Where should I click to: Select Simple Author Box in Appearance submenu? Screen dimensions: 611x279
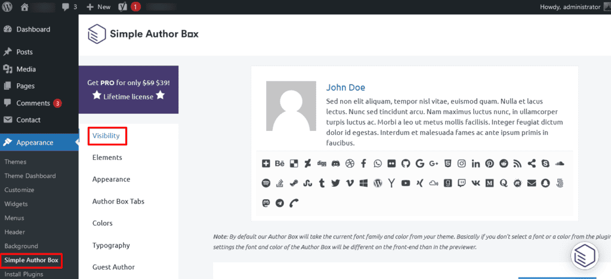(31, 261)
